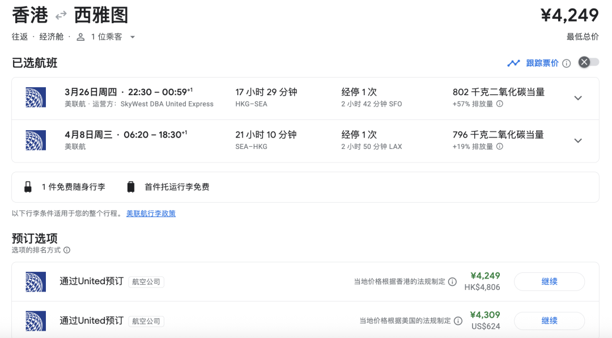The image size is (612, 338).
Task: Select the April 8 return flight row
Action: click(283, 140)
